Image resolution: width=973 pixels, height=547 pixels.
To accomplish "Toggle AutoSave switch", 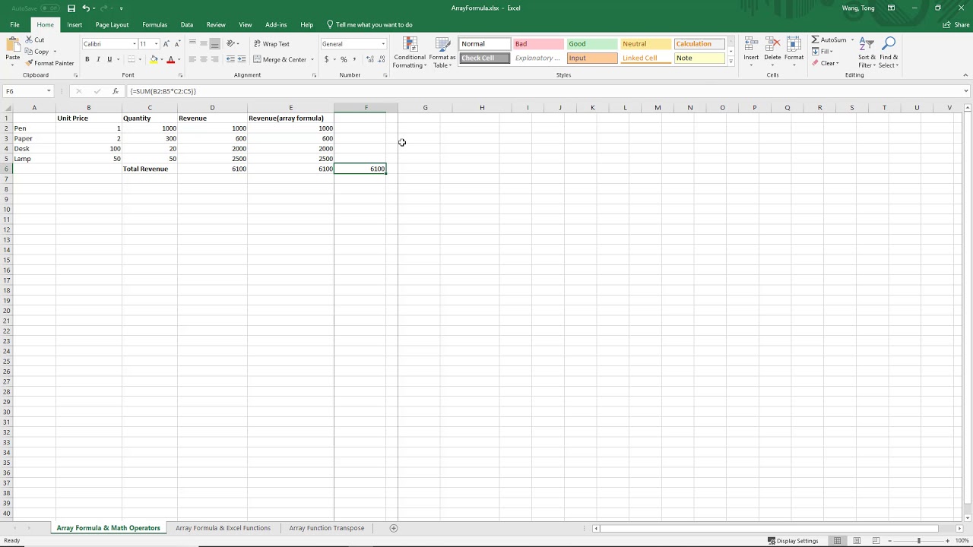I will pyautogui.click(x=50, y=8).
